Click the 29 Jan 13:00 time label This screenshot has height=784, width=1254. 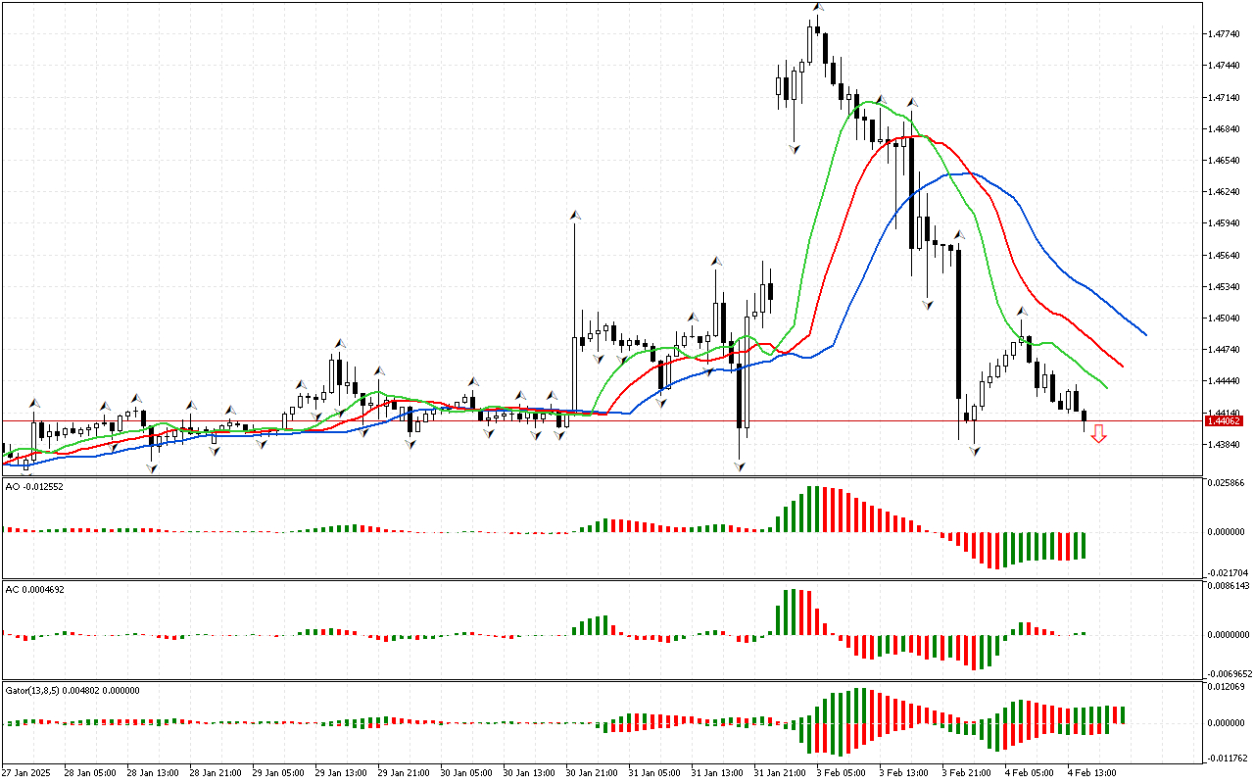[340, 772]
